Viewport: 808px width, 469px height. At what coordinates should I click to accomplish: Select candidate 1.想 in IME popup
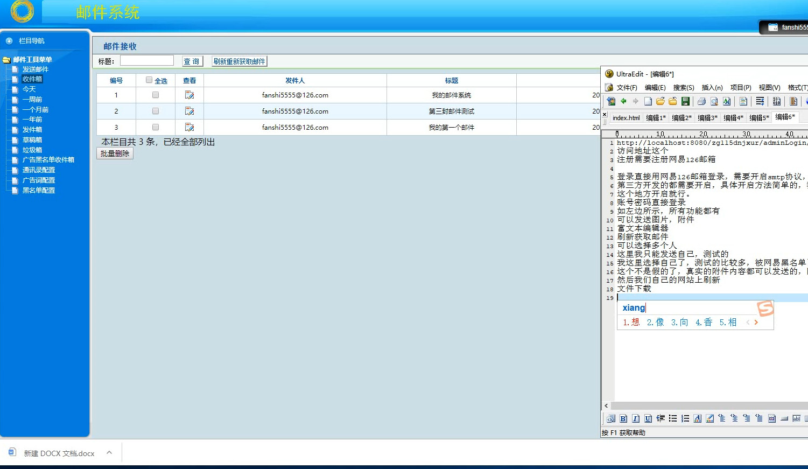(x=631, y=322)
